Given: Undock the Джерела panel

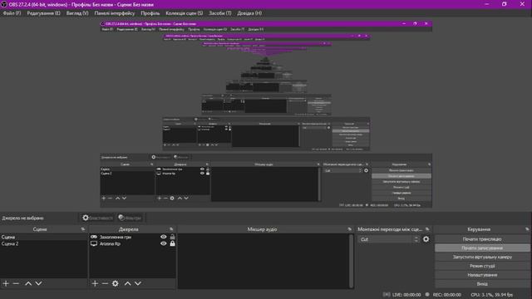Looking at the screenshot, I should pos(171,229).
